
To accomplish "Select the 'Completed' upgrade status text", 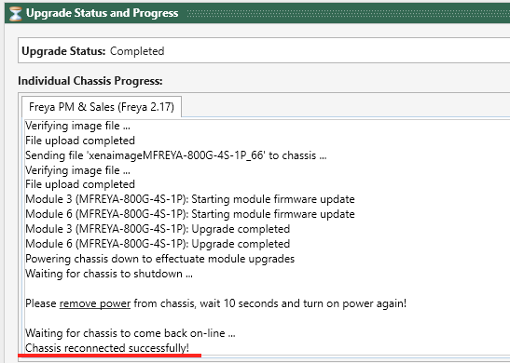I will pos(137,51).
